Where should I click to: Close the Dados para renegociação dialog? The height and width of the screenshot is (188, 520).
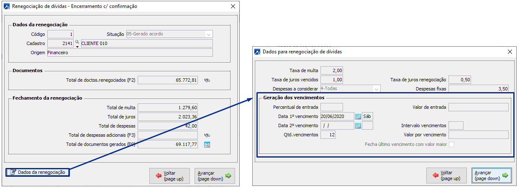click(x=510, y=52)
